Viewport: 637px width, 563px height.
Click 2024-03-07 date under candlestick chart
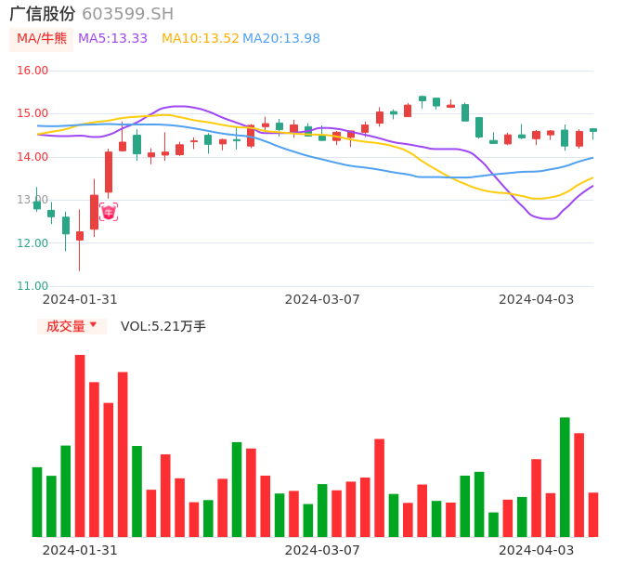tap(322, 299)
